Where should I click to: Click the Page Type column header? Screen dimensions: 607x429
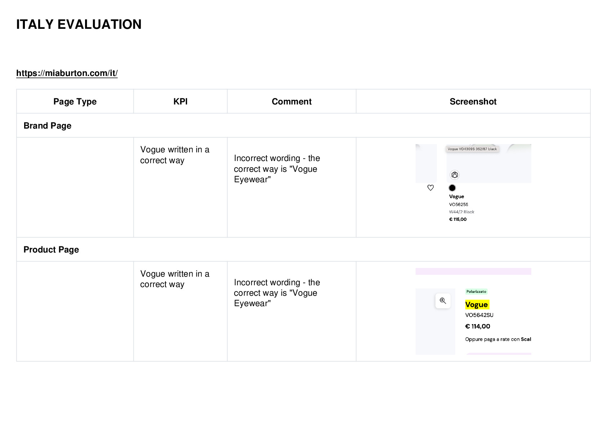pos(75,102)
